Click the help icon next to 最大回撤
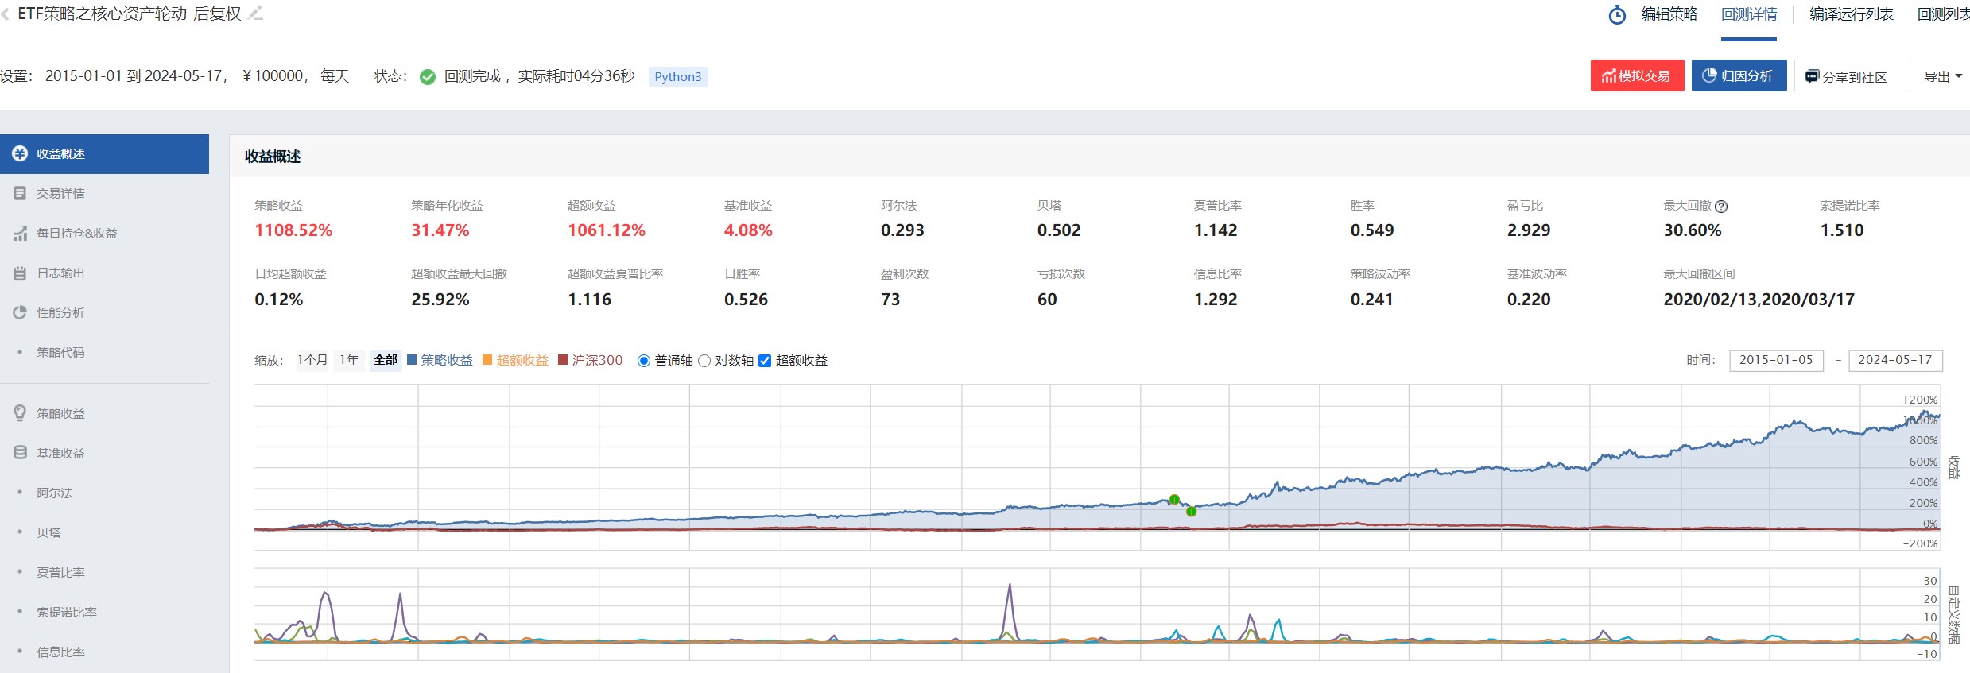The image size is (1970, 673). click(1721, 207)
